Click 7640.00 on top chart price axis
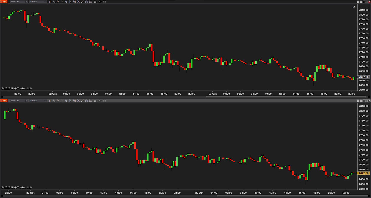 364,90
